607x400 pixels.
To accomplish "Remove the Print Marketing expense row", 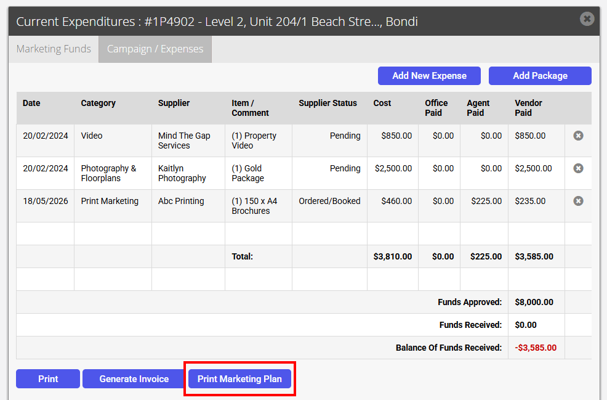I will (578, 201).
